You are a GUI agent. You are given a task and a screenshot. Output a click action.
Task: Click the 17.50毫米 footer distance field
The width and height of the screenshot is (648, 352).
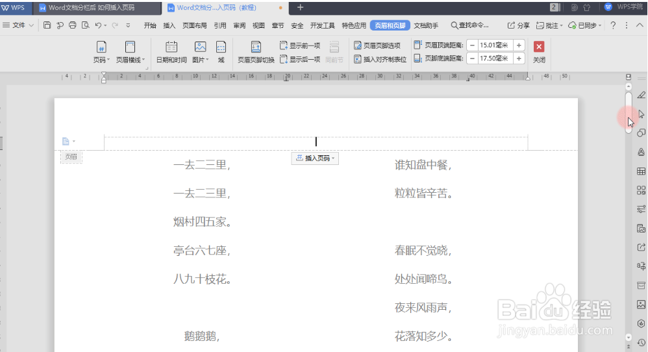pyautogui.click(x=495, y=58)
